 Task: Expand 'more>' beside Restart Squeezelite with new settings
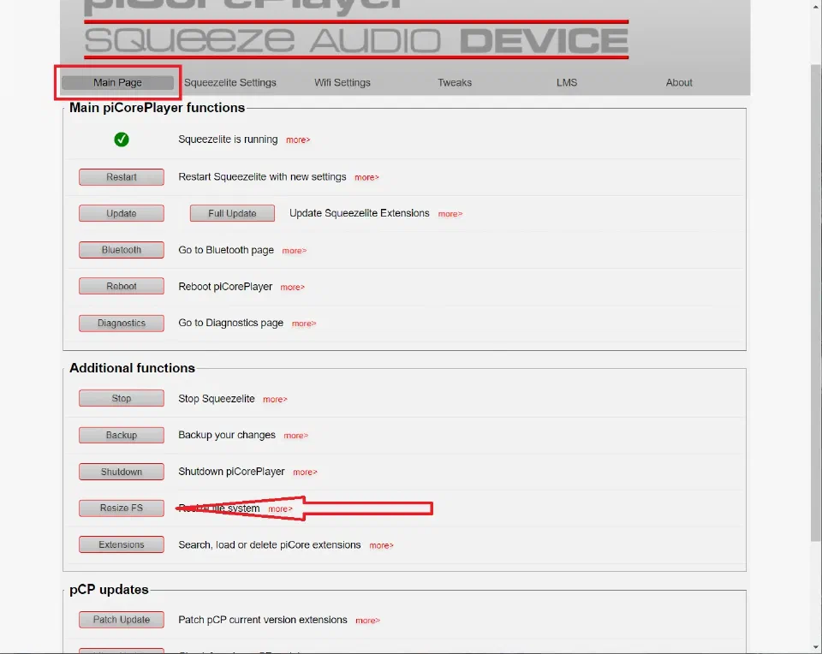click(x=366, y=178)
